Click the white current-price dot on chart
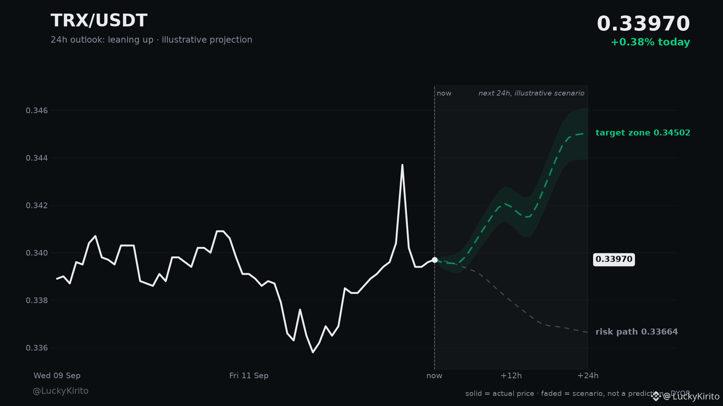 435,260
